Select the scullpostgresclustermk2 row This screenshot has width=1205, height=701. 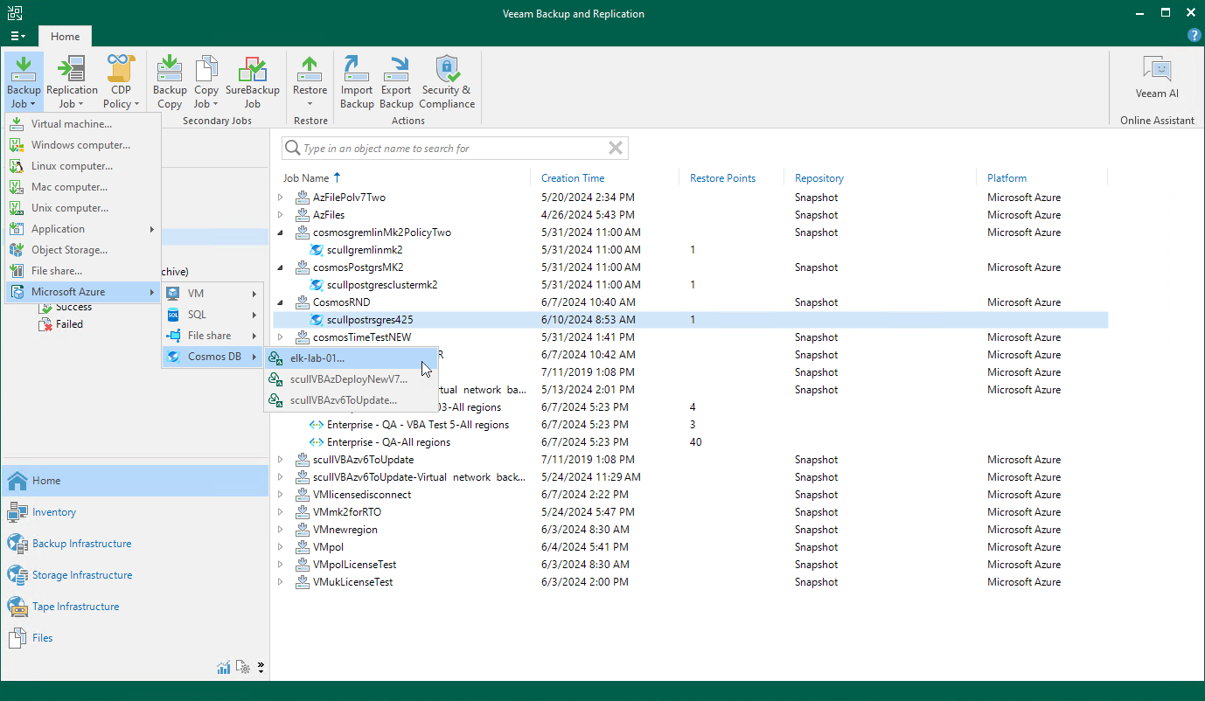691,285
